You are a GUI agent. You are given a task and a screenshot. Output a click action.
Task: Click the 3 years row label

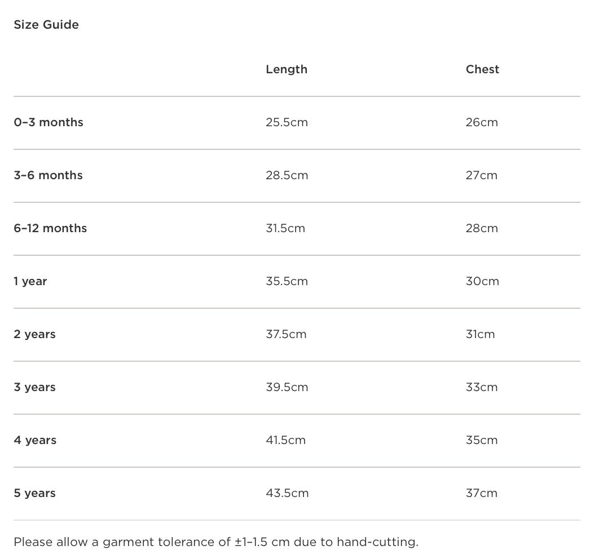pyautogui.click(x=34, y=387)
